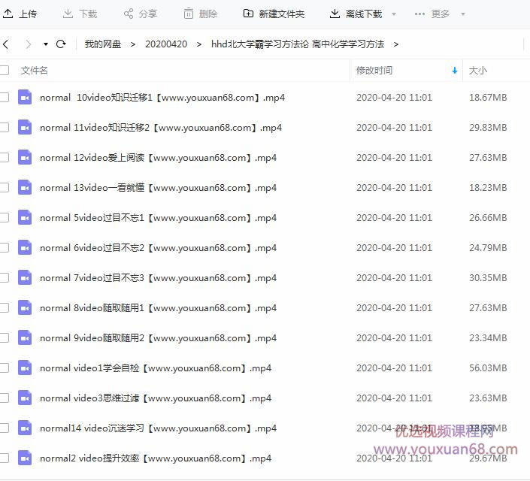Click the share (分享) icon
Screen dimensions: 530x481
coord(129,14)
